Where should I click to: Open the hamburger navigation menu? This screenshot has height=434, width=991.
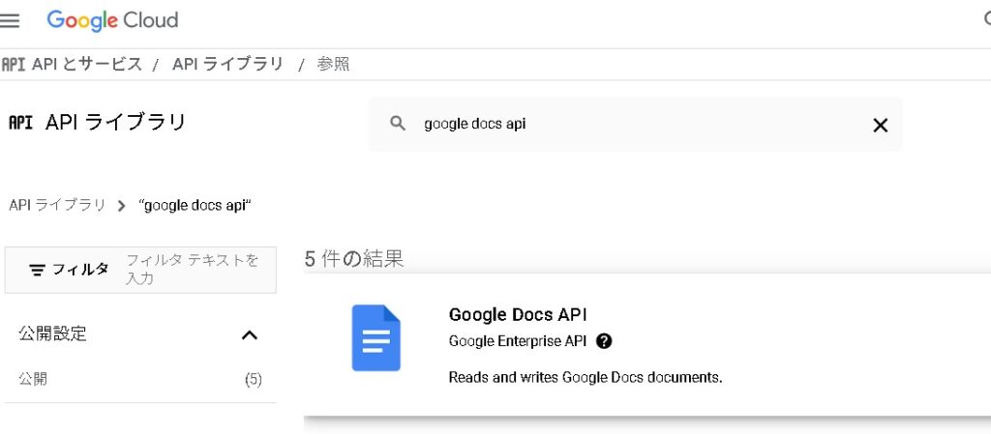(x=11, y=20)
